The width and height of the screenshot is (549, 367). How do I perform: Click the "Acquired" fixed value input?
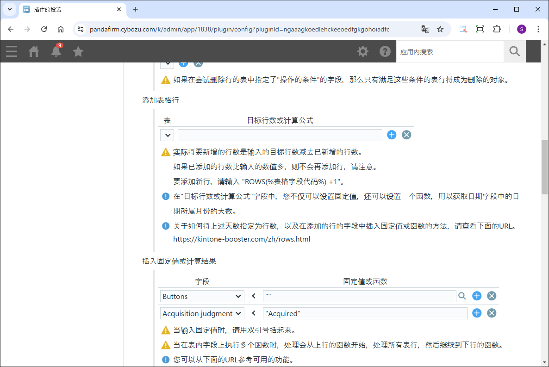[365, 313]
